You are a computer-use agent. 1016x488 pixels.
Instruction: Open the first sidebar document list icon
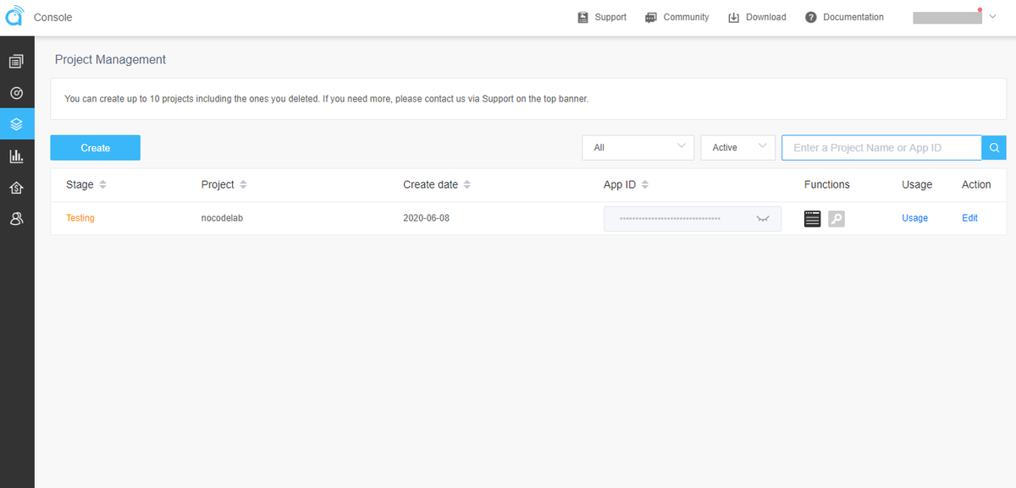(x=16, y=61)
